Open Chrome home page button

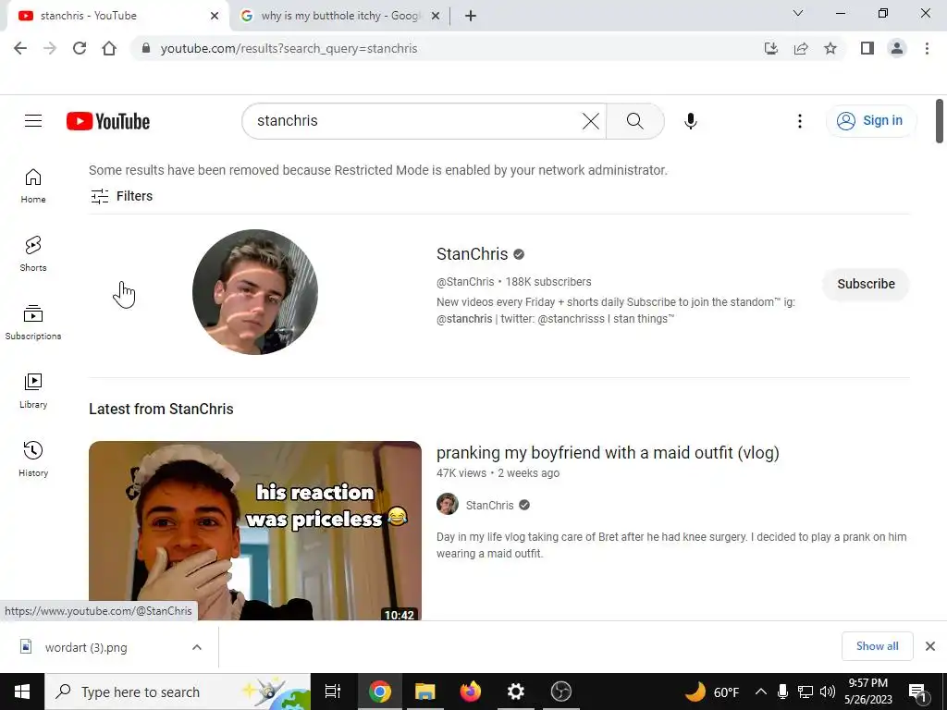[x=109, y=48]
